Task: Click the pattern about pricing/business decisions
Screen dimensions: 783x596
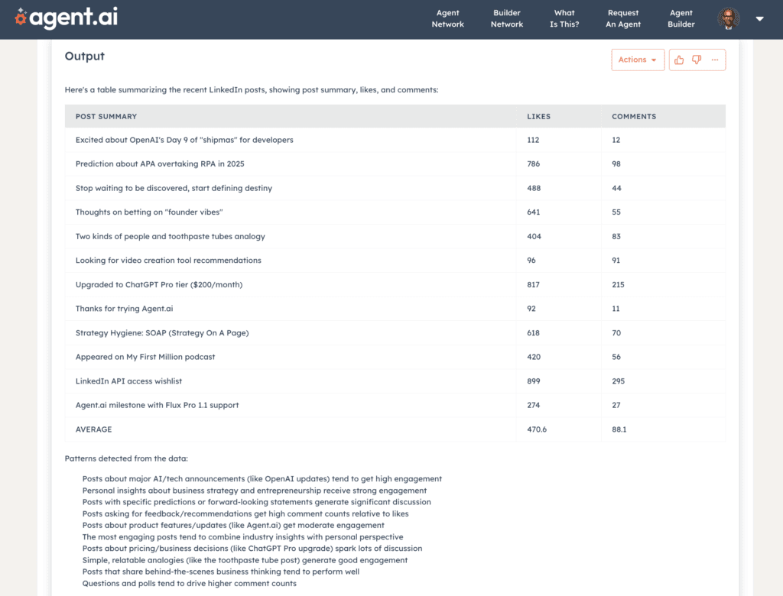Action: [x=252, y=549]
